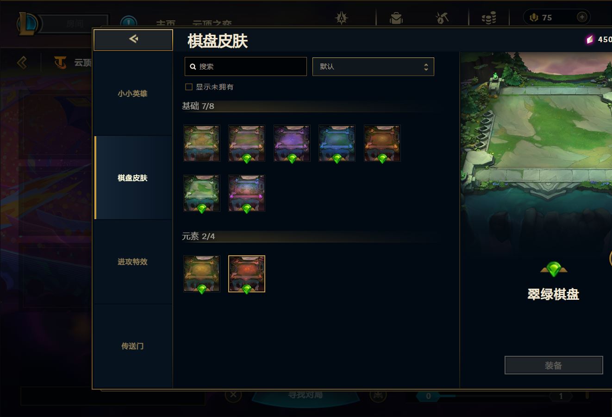612x417 pixels.
Task: Click the 装备 equip button
Action: click(554, 365)
